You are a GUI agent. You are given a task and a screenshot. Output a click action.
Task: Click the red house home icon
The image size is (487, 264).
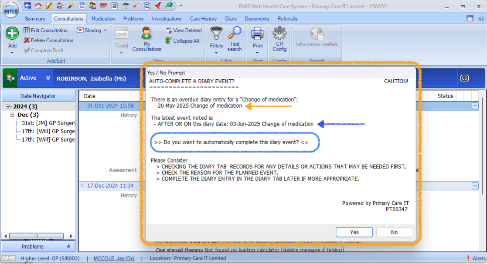38,6
